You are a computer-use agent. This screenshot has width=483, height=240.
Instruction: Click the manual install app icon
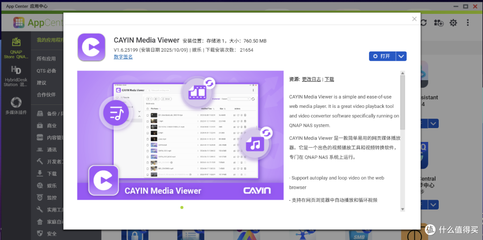click(438, 22)
